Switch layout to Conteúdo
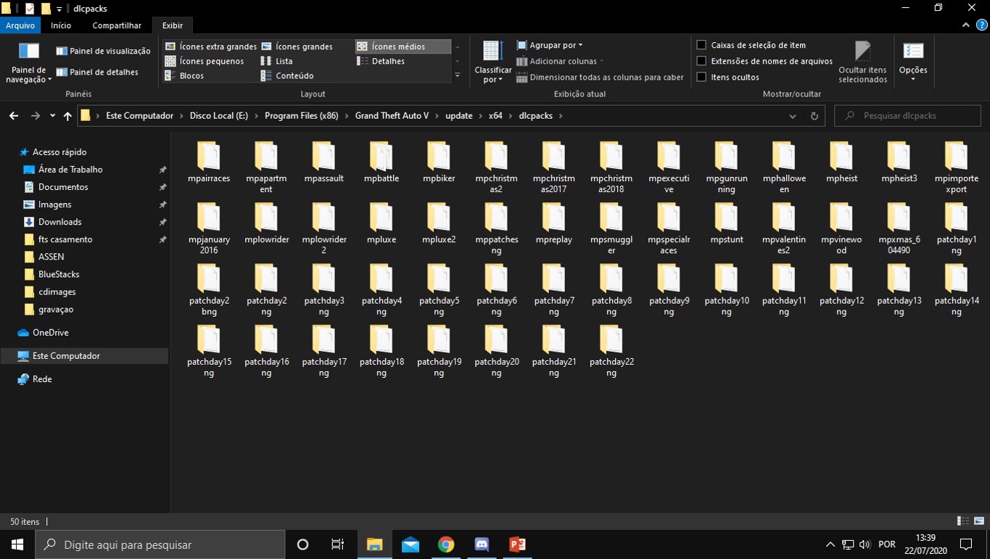This screenshot has width=990, height=559. [286, 75]
